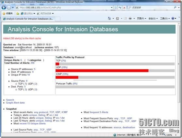Expand the Home button dropdown arrow
182x138 pixels.
[113, 19]
